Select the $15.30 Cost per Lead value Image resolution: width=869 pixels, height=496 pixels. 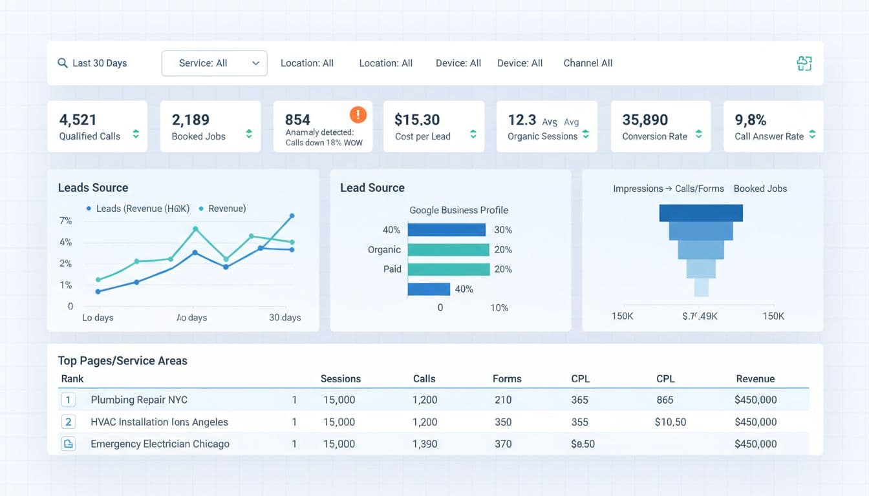pyautogui.click(x=417, y=119)
